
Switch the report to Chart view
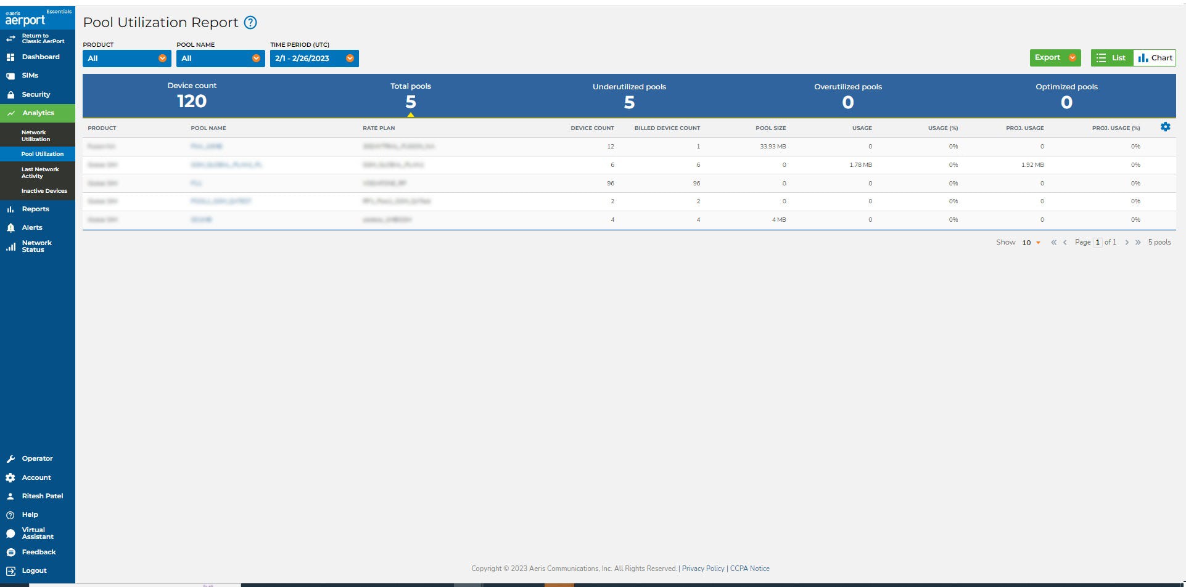tap(1155, 57)
